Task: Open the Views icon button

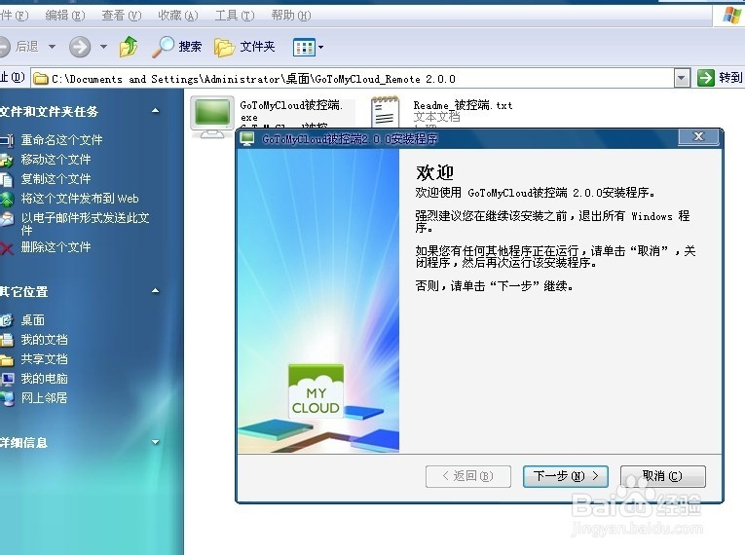Action: tap(304, 47)
